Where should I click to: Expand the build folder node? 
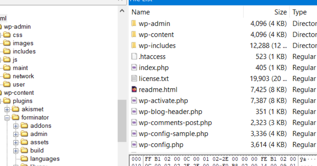pyautogui.click(x=16, y=151)
